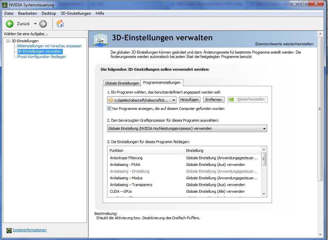The height and width of the screenshot is (240, 328).
Task: Select the Antialiasing – Modus row
Action: [x=184, y=178]
